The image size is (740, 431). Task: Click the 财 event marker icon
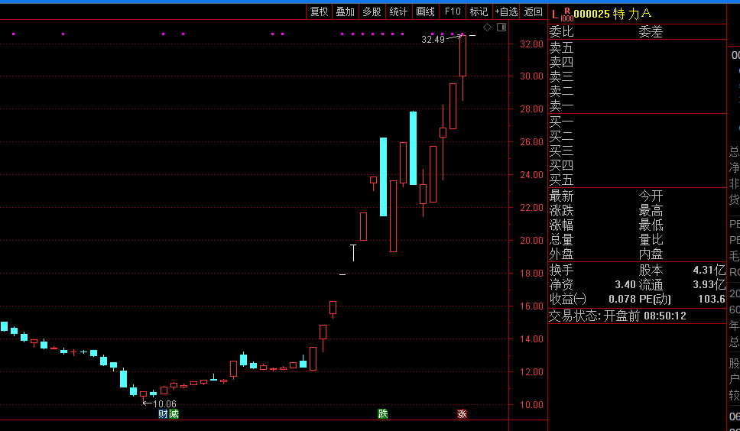[163, 414]
